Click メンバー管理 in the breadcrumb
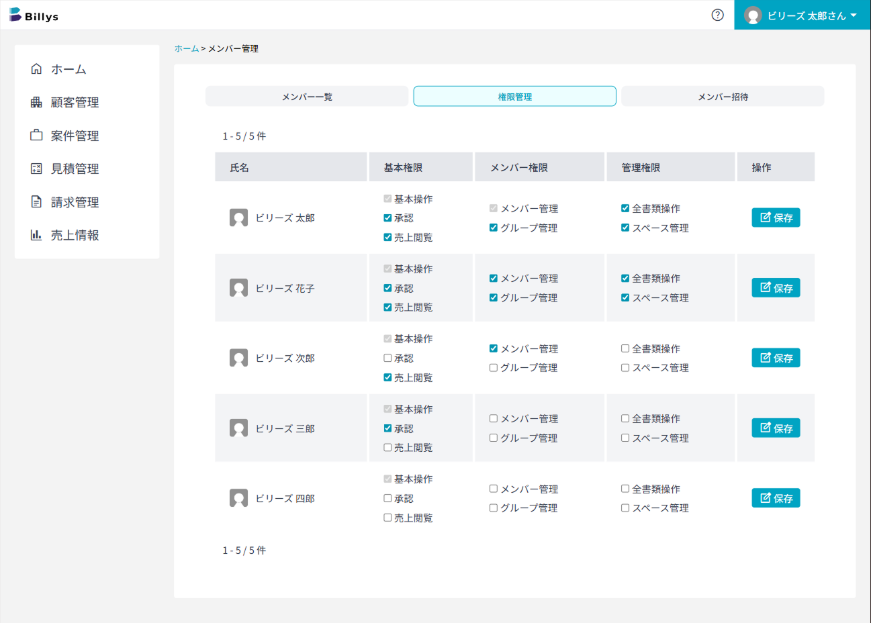The width and height of the screenshot is (871, 623). coord(233,48)
